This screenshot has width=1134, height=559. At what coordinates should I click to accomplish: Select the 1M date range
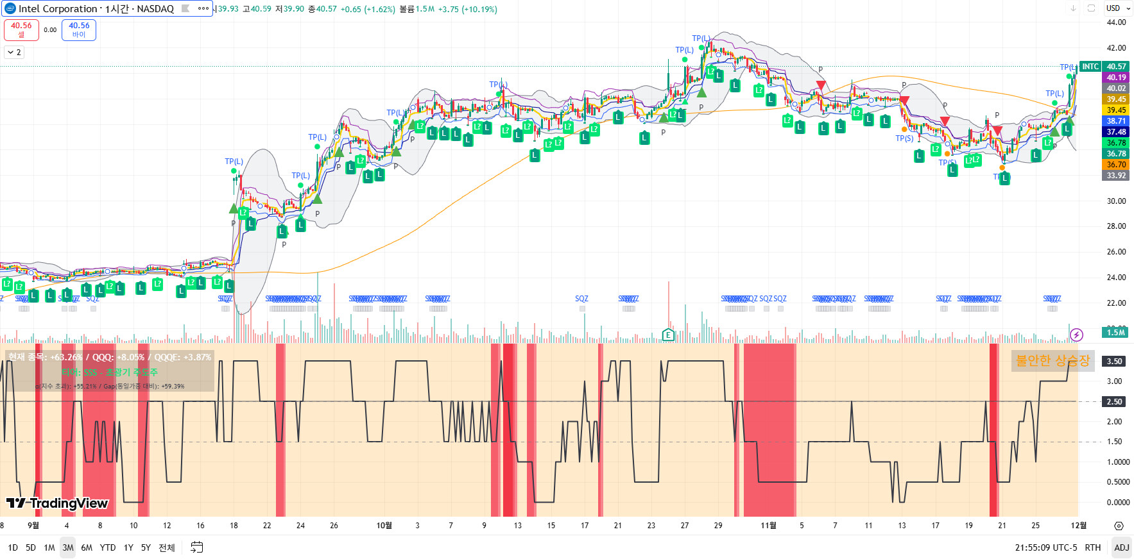click(x=49, y=547)
